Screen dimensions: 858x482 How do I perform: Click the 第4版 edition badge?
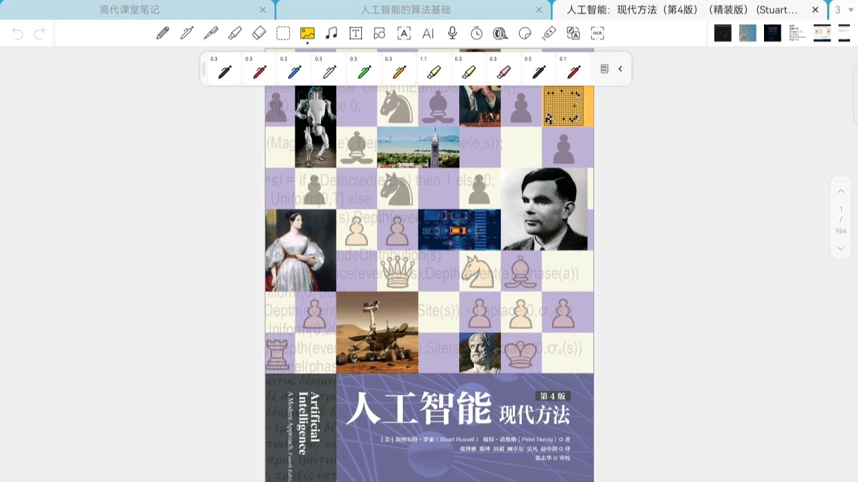[552, 396]
